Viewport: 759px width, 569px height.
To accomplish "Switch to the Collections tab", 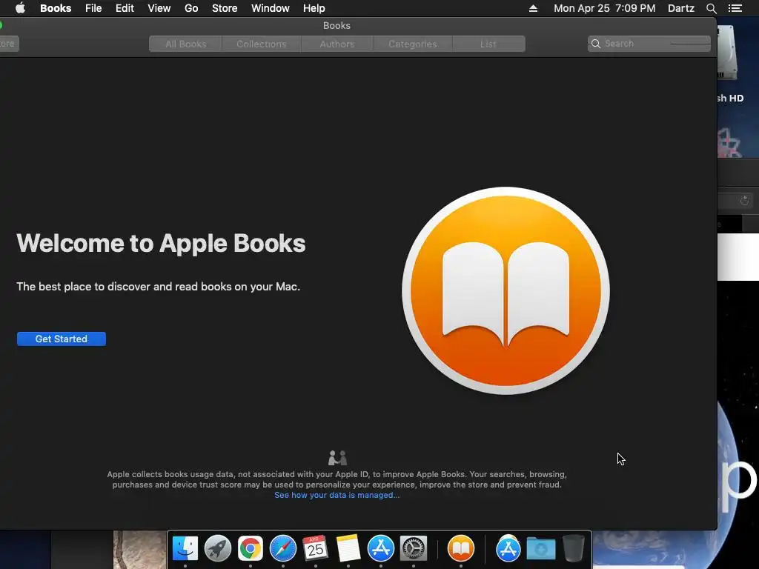I will click(x=262, y=44).
